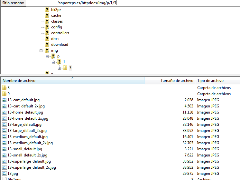Viewport: 240px width, 180px height.
Task: Click the 13-home_default.jpg image icon
Action: (5, 112)
